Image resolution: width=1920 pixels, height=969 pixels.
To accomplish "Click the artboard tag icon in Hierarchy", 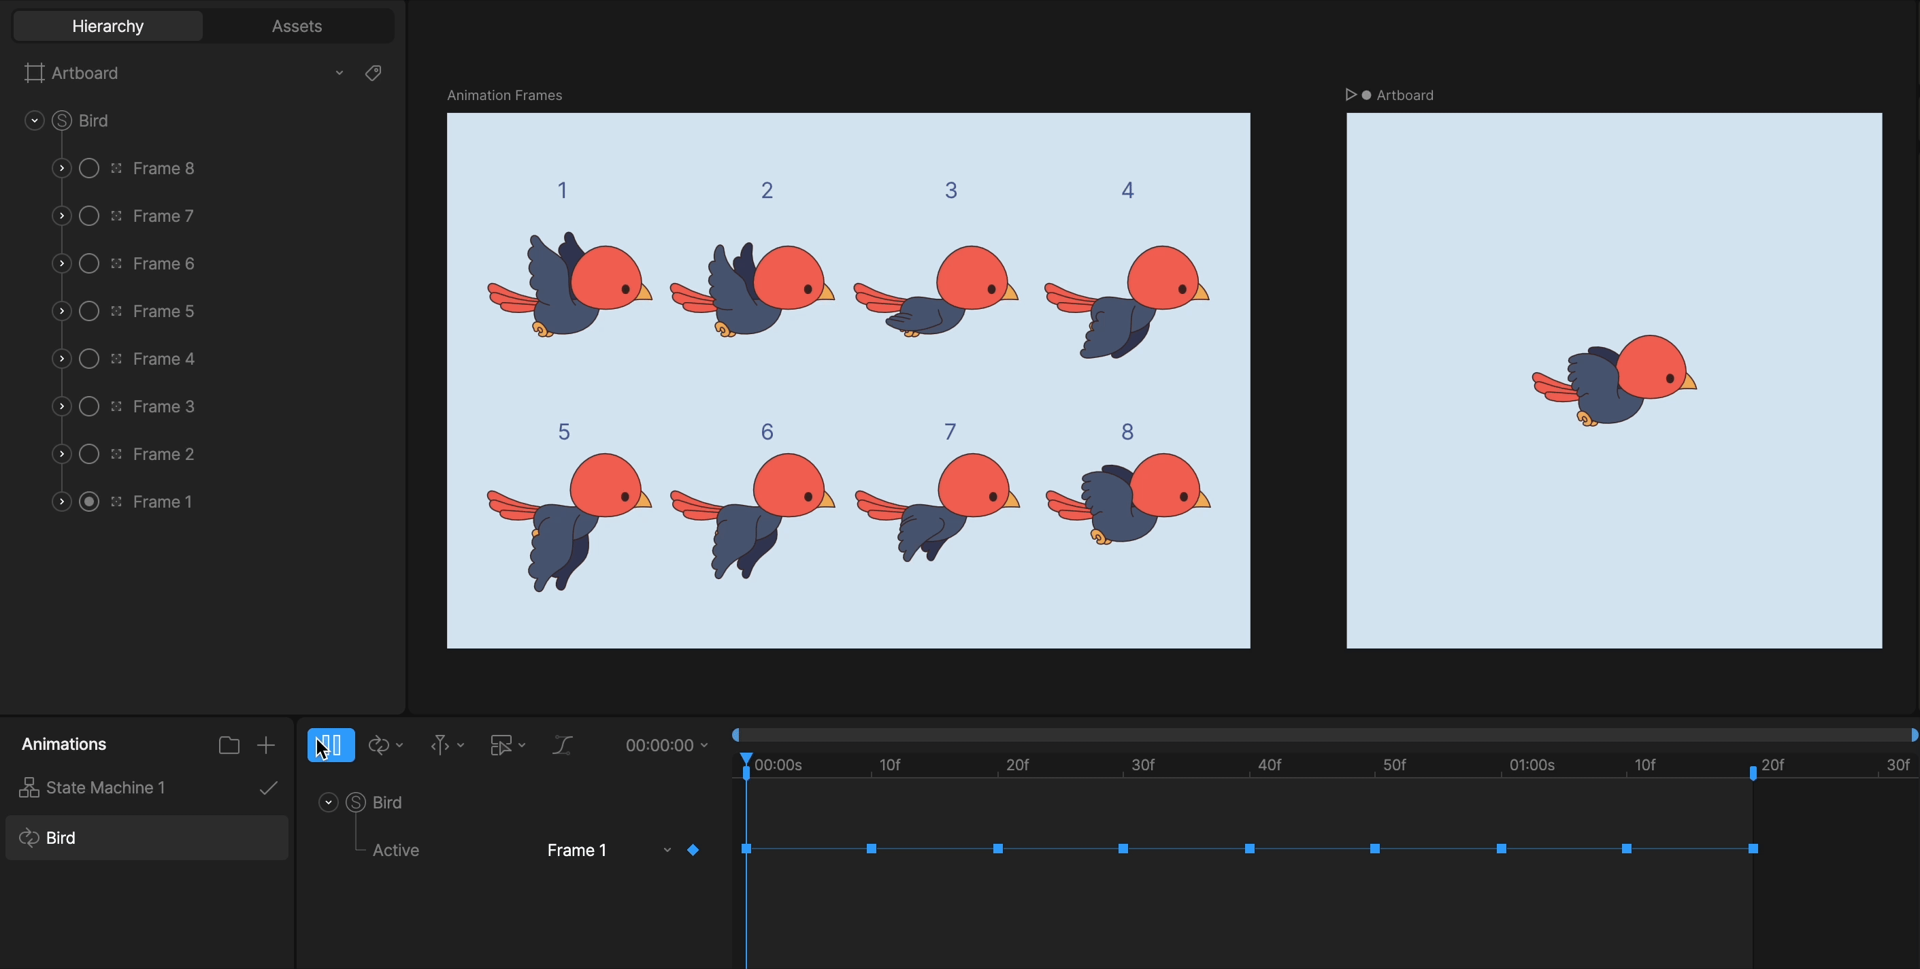I will coord(374,73).
